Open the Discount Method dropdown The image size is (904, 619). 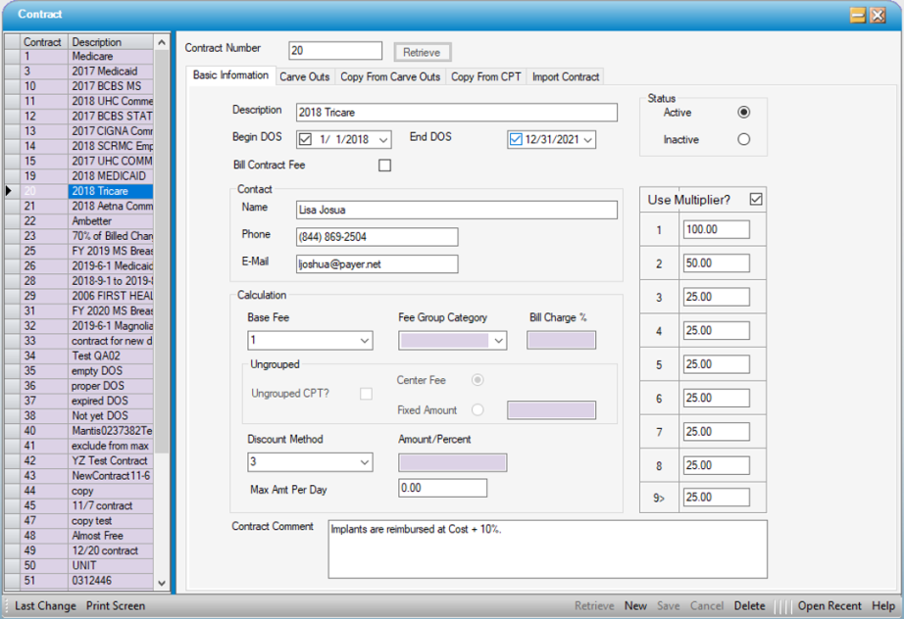[x=365, y=462]
